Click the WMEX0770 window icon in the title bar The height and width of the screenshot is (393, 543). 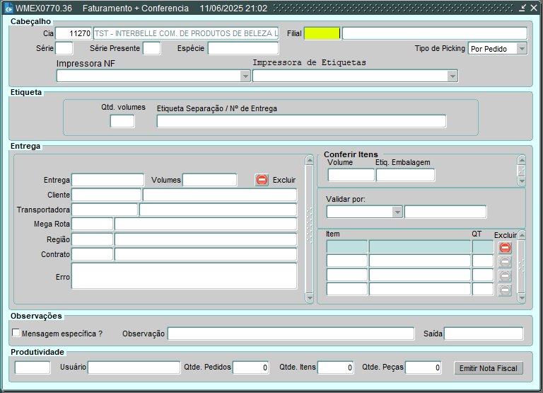(8, 8)
